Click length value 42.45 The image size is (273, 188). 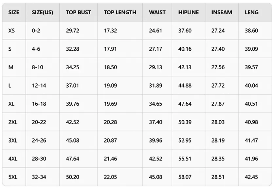(251, 177)
